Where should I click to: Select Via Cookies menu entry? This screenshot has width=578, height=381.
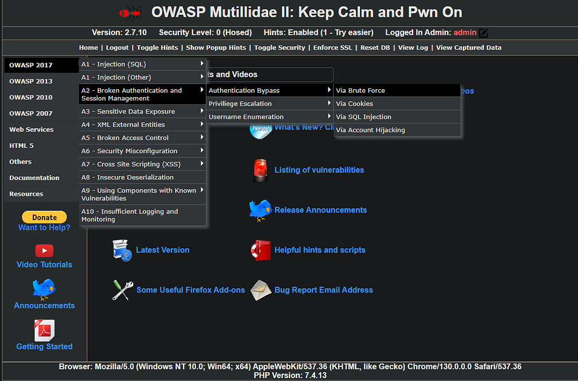[397, 103]
